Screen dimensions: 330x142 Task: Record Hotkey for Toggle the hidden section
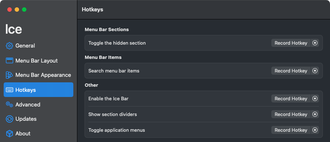(x=291, y=43)
